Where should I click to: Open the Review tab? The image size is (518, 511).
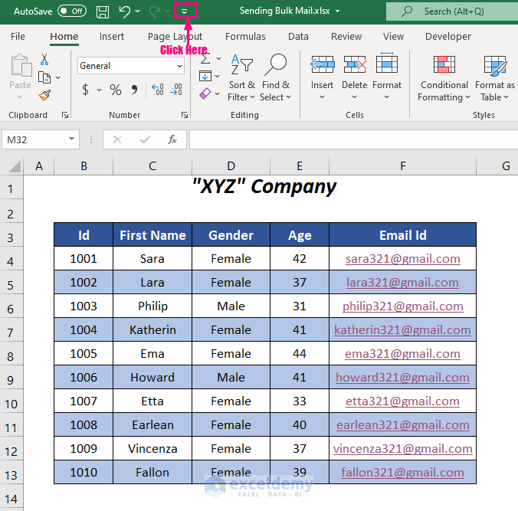(x=346, y=36)
